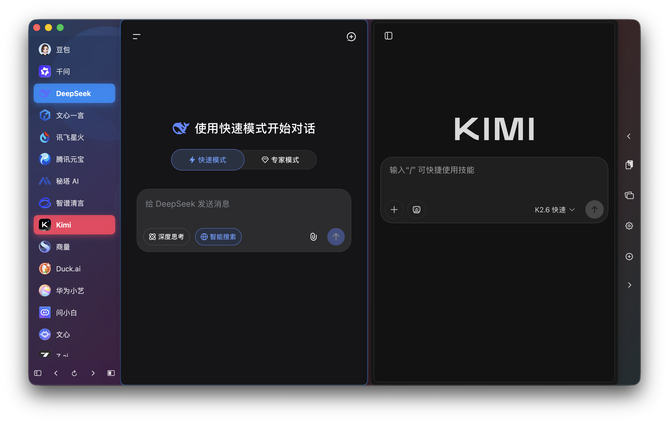Open the K2.6 快速 model dropdown
This screenshot has width=669, height=423.
(x=555, y=210)
